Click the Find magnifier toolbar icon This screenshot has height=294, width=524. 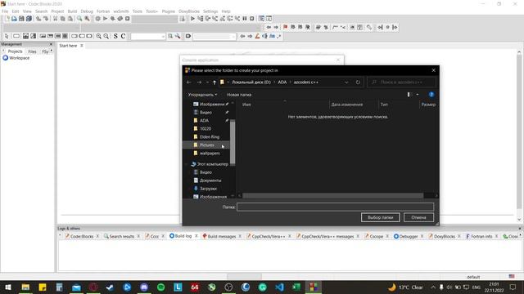tap(79, 19)
